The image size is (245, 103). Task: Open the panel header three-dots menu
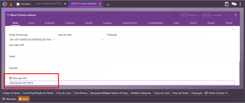pyautogui.click(x=235, y=15)
